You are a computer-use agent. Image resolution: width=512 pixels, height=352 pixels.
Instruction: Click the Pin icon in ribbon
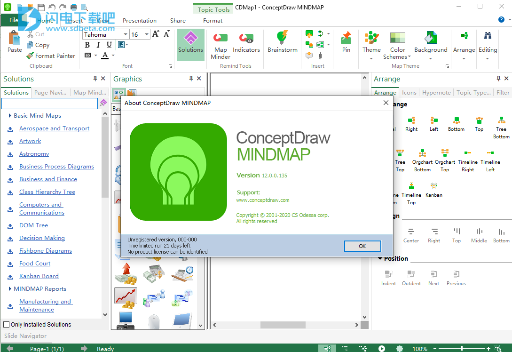click(346, 42)
